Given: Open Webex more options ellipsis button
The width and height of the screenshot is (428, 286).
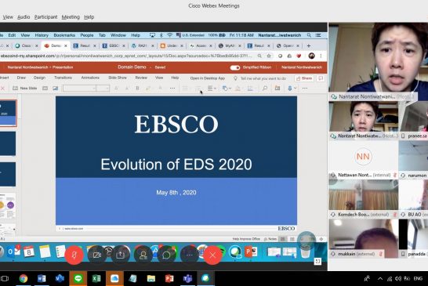Looking at the screenshot, I should click(190, 255).
